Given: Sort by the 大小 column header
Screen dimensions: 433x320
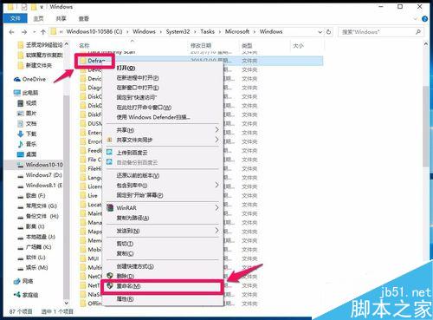Looking at the screenshot, I should coord(298,46).
